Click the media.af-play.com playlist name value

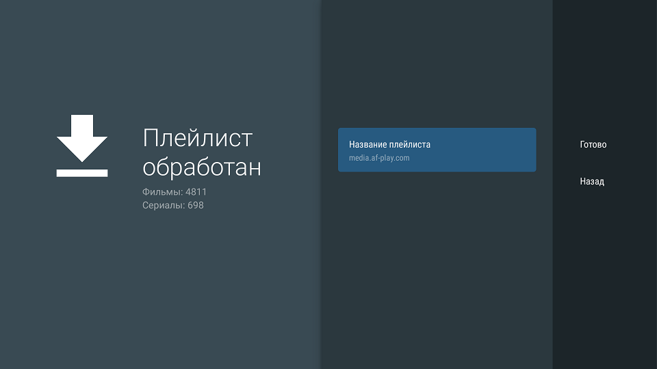(379, 159)
